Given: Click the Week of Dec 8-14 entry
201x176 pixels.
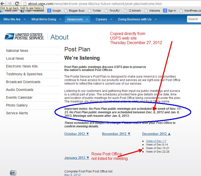Looking at the screenshot, I should 157,145.
